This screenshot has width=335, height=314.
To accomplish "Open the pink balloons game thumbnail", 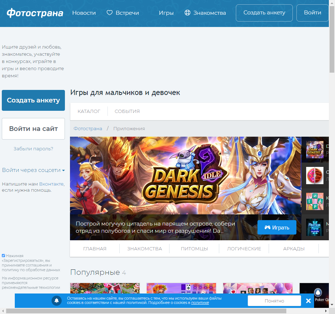I will pos(258,288).
